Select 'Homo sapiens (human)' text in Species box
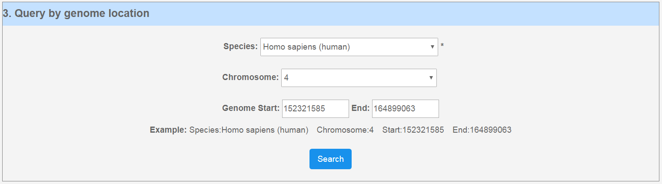This screenshot has width=662, height=184. pos(306,47)
